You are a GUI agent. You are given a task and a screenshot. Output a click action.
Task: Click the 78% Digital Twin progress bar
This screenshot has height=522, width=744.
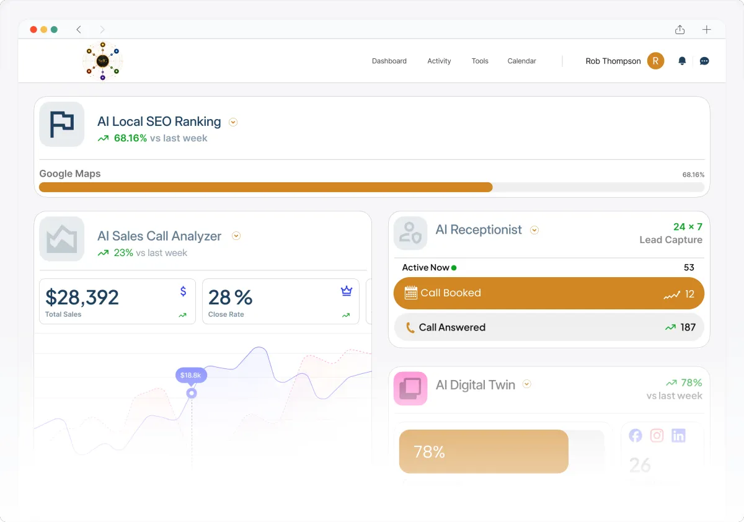[484, 452]
